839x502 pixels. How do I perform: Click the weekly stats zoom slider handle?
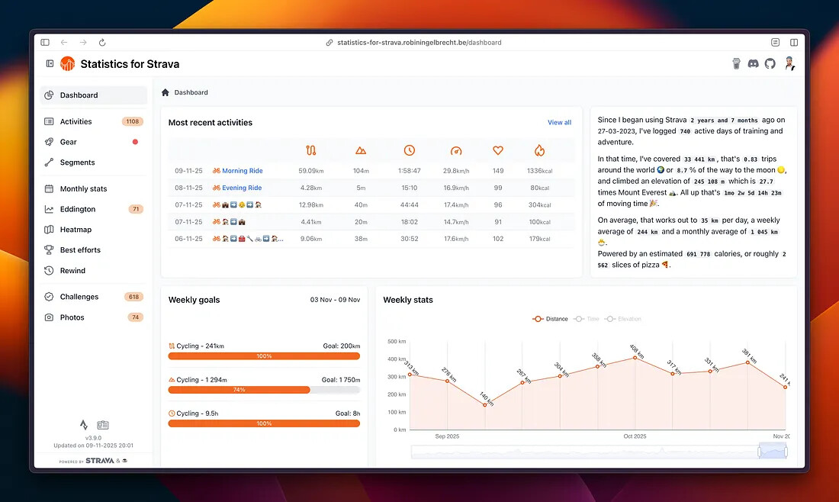tap(760, 452)
